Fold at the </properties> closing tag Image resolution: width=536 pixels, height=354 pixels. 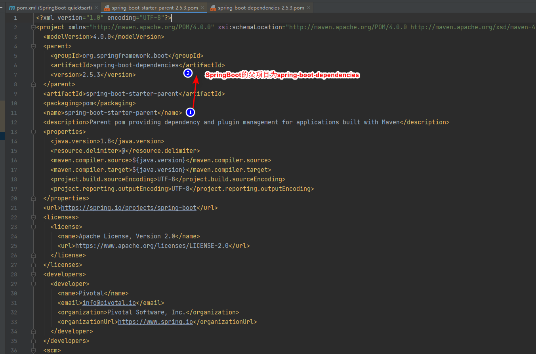[x=33, y=198]
